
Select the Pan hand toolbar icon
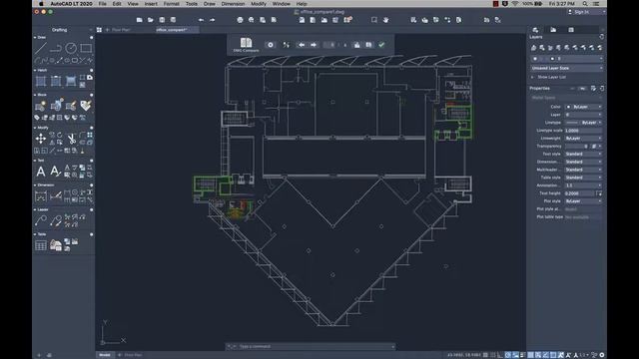(385, 20)
